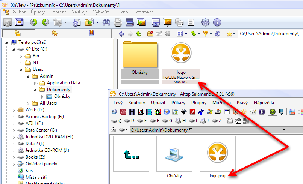Switch to the folders tab in XnView sidebar
The image size is (303, 184).
18,33
